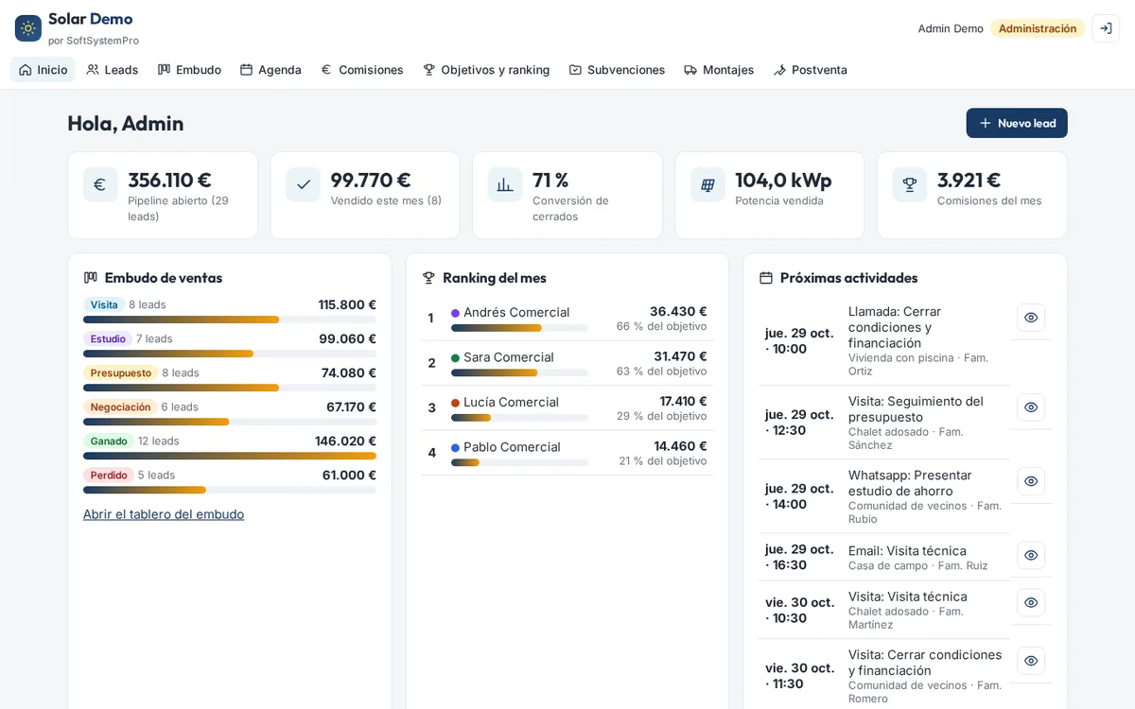
Task: View the Llamada Fam. Ortiz activity eye icon
Action: tap(1031, 318)
